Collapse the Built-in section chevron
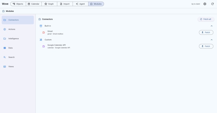Image resolution: width=217 pixels, height=113 pixels. click(x=211, y=26)
